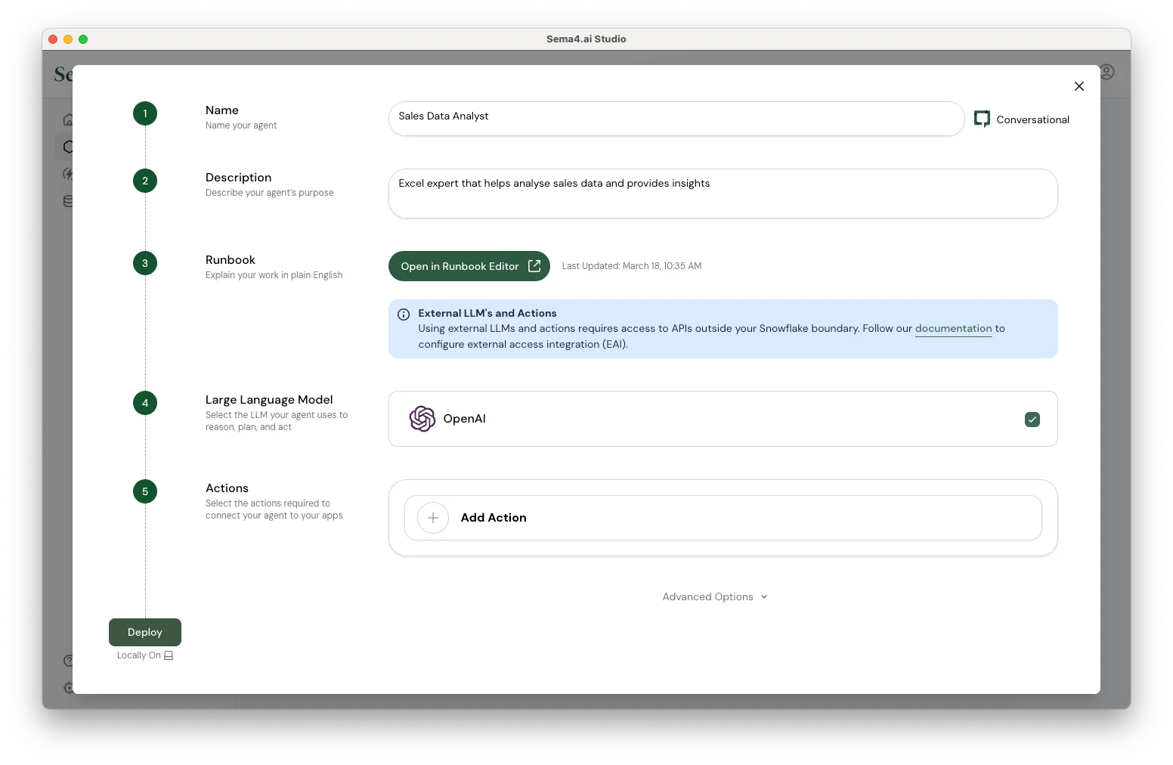Image resolution: width=1173 pixels, height=765 pixels.
Task: Click the laptop icon next to Locally On
Action: (x=167, y=655)
